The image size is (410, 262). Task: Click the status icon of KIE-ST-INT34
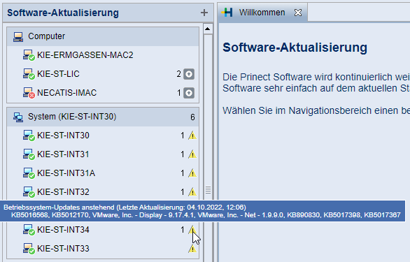(x=29, y=230)
